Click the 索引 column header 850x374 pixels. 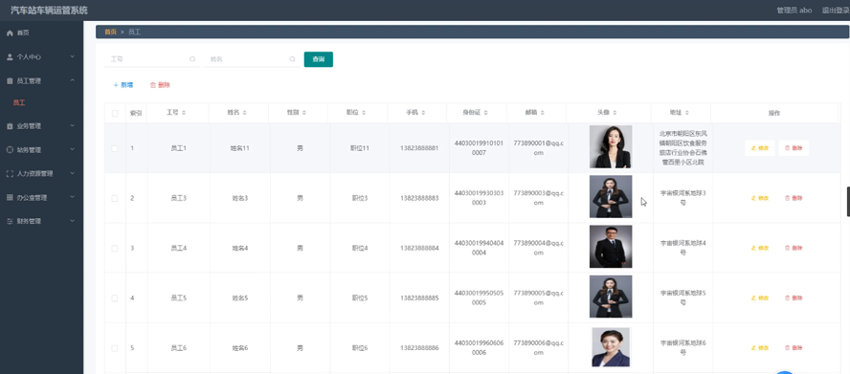(136, 113)
